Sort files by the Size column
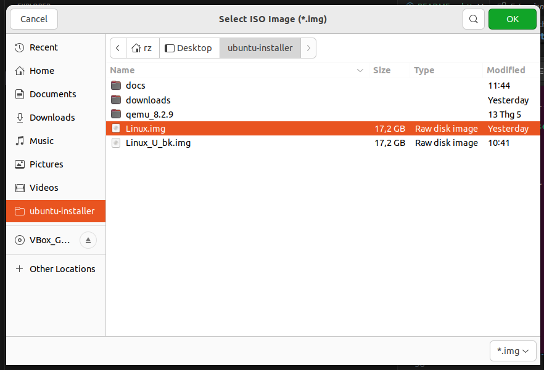 pos(382,70)
